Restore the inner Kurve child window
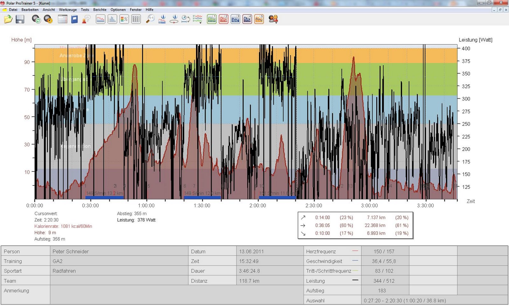509x306 pixels. pos(500,10)
